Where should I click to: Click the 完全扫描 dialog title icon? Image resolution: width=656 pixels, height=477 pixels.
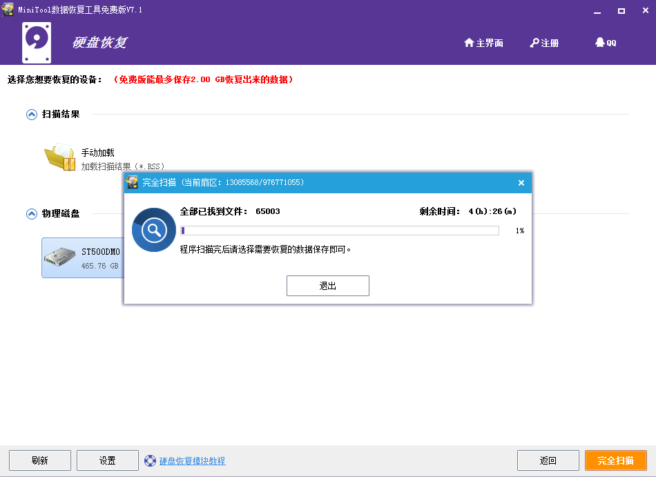[132, 182]
